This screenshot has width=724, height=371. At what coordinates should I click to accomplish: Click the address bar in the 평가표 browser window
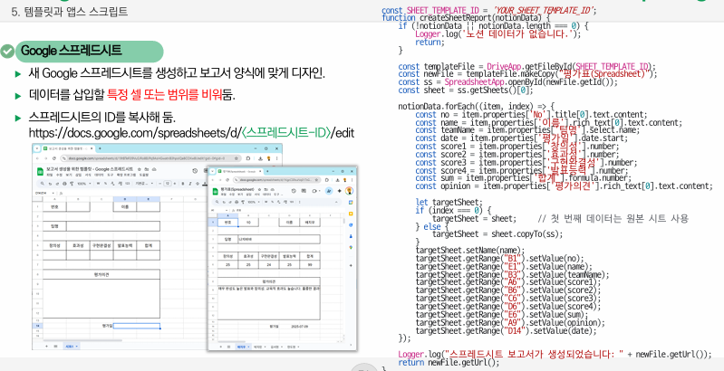click(x=277, y=180)
